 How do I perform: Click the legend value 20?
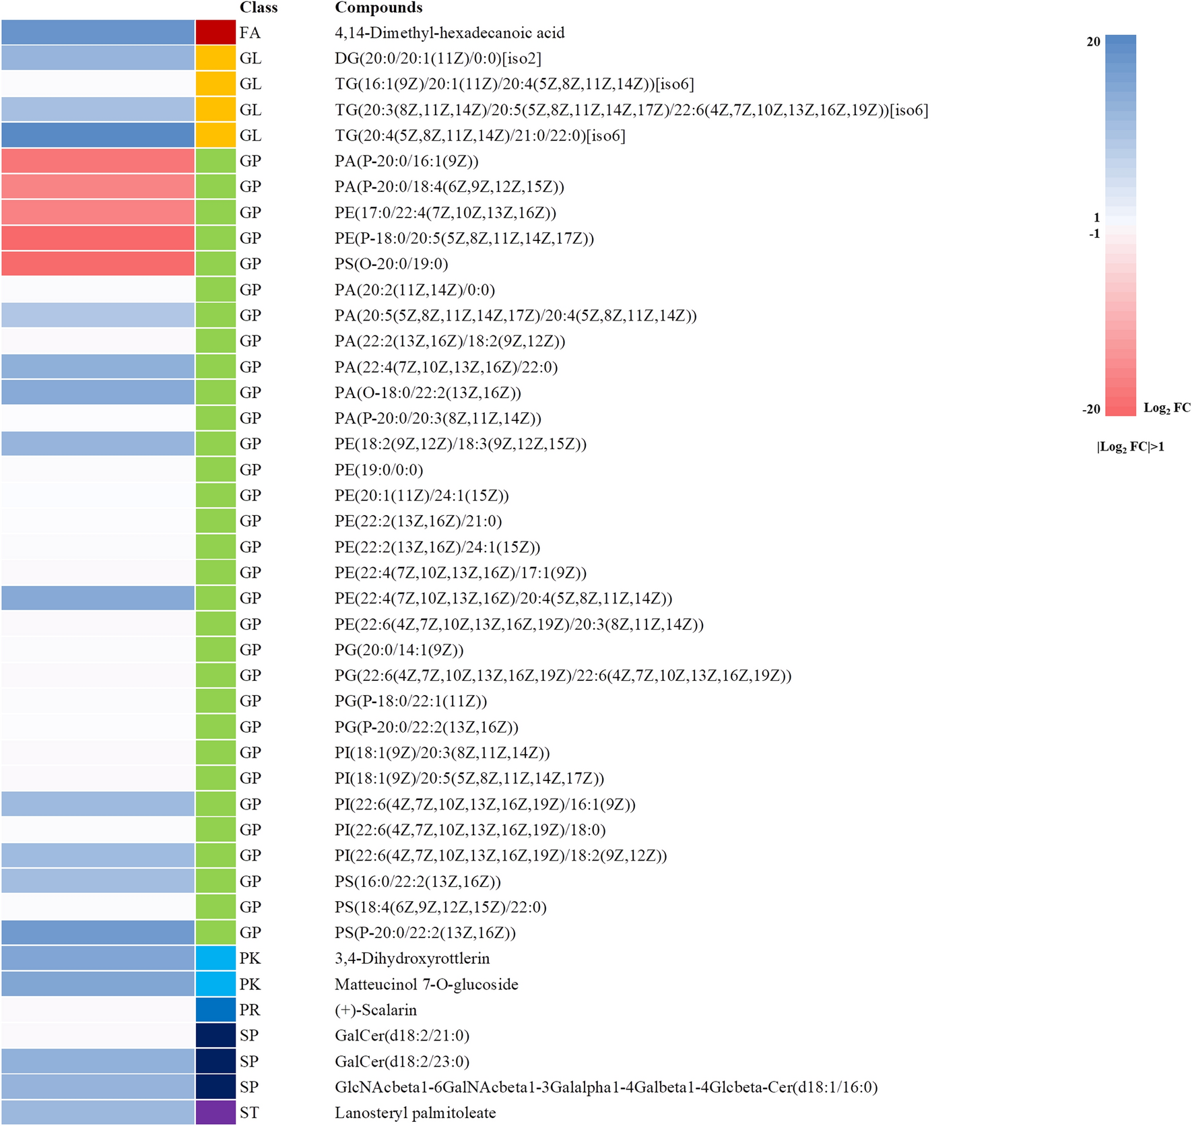pos(1094,42)
